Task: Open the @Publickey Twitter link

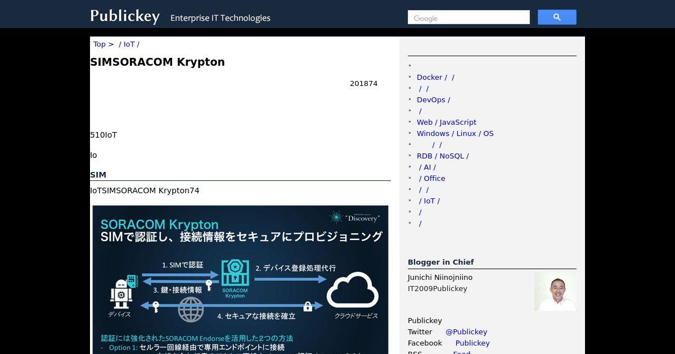Action: [466, 332]
